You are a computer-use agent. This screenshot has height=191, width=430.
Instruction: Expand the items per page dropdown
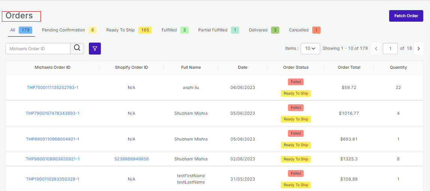click(310, 49)
